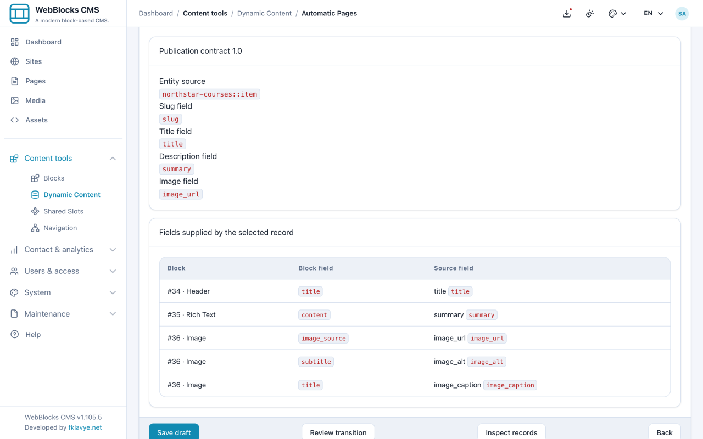The width and height of the screenshot is (703, 439).
Task: Click the Help question mark icon
Action: click(15, 334)
